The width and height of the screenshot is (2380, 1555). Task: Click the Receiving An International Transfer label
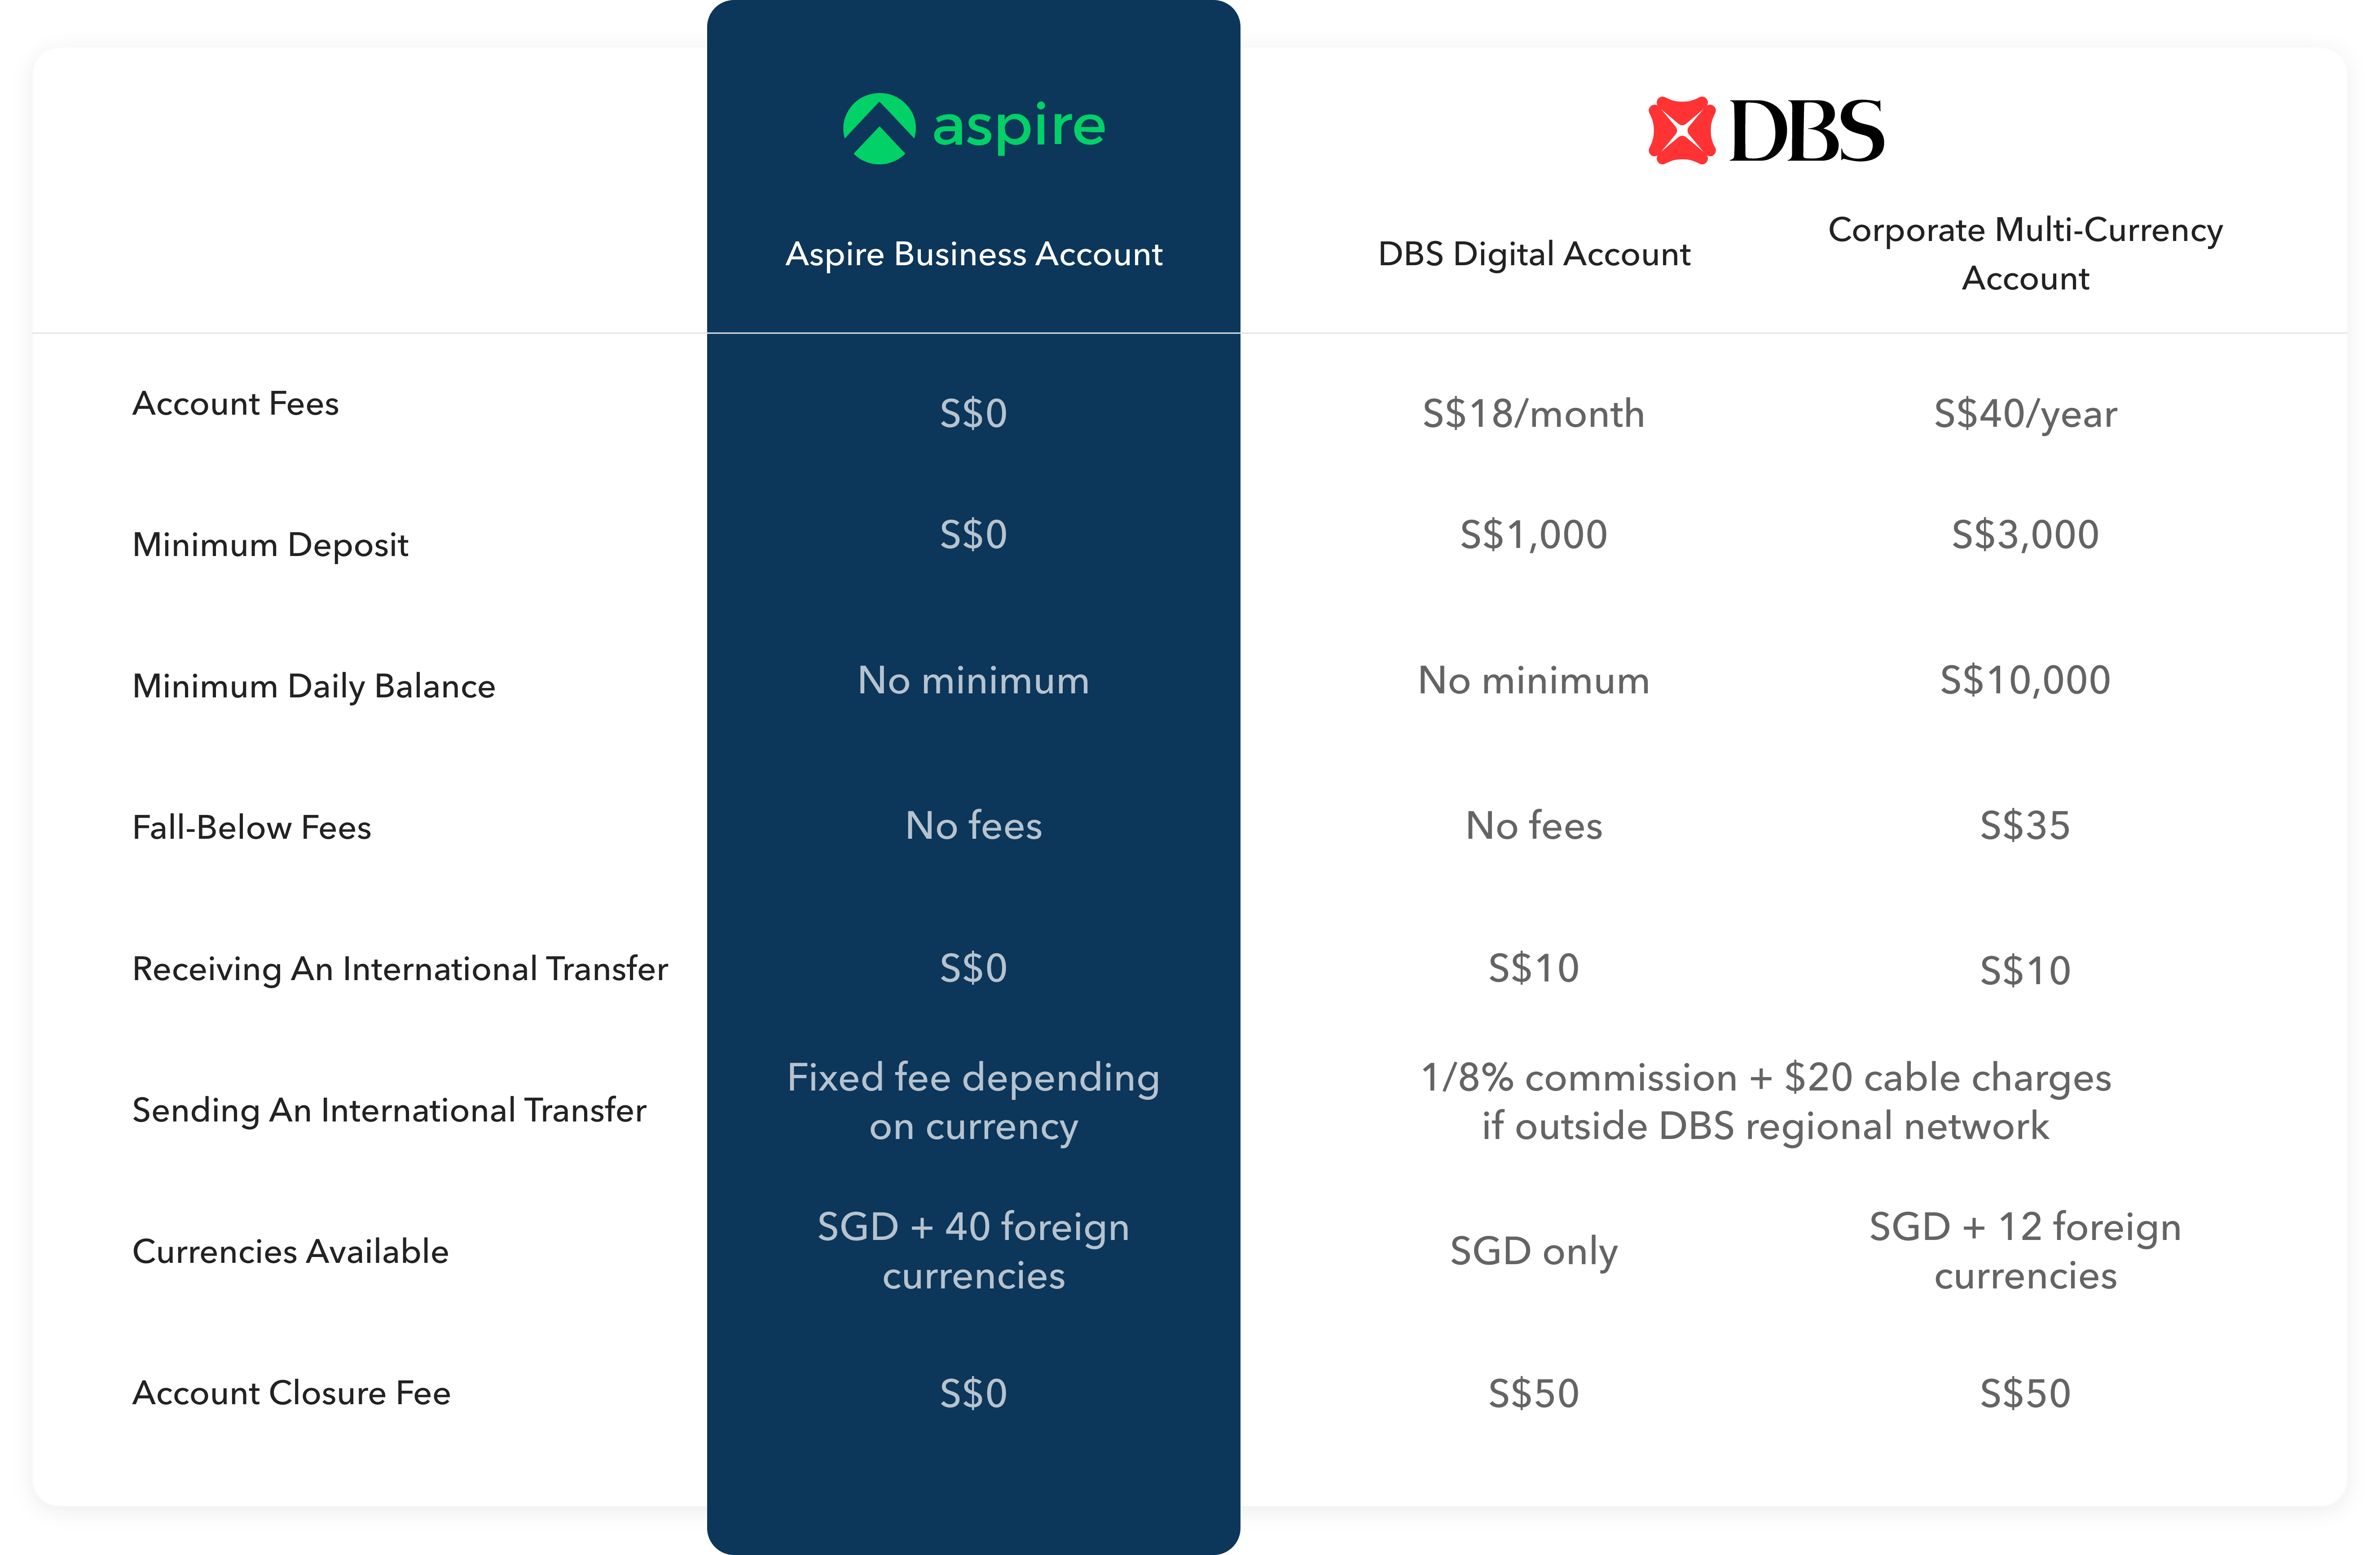coord(400,969)
